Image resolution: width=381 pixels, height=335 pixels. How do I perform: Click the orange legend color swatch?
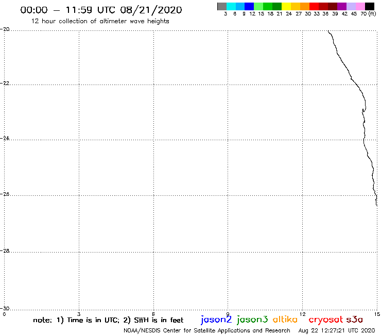pyautogui.click(x=305, y=6)
